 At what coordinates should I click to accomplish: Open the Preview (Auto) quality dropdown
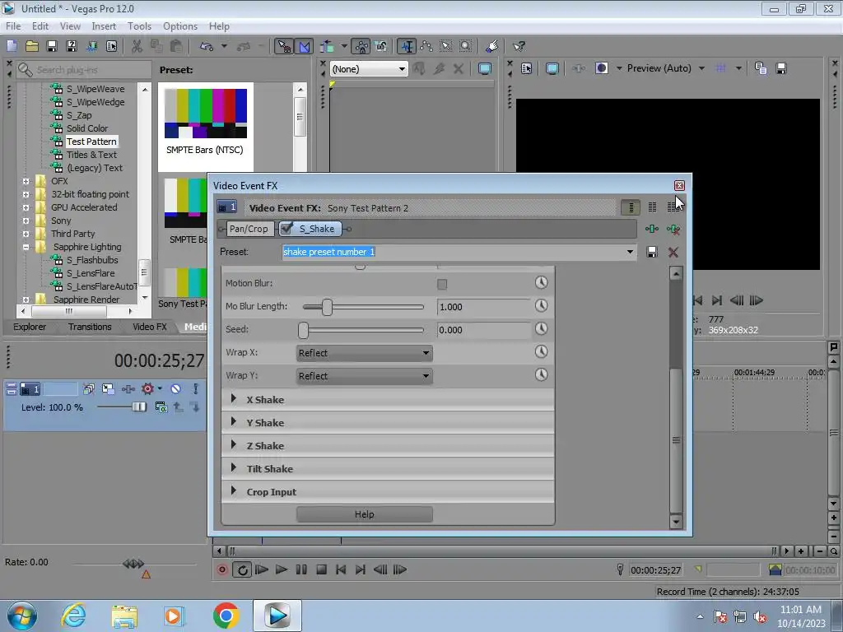(x=701, y=68)
